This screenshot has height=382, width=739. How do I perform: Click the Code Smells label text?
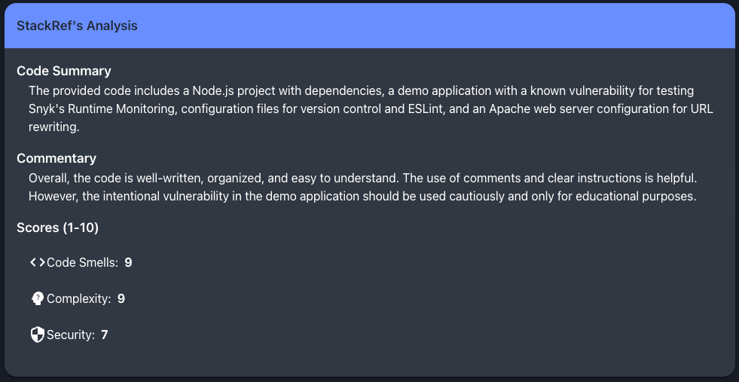[x=82, y=262]
